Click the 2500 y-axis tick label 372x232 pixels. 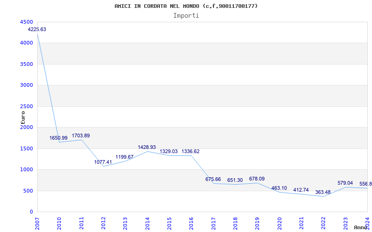[x=27, y=106]
